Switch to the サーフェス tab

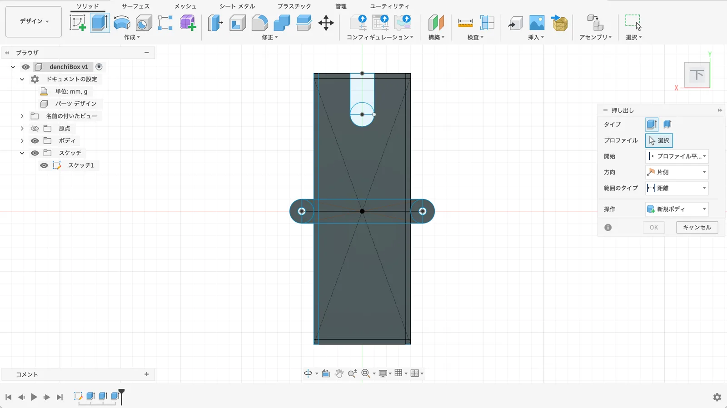[x=135, y=6]
